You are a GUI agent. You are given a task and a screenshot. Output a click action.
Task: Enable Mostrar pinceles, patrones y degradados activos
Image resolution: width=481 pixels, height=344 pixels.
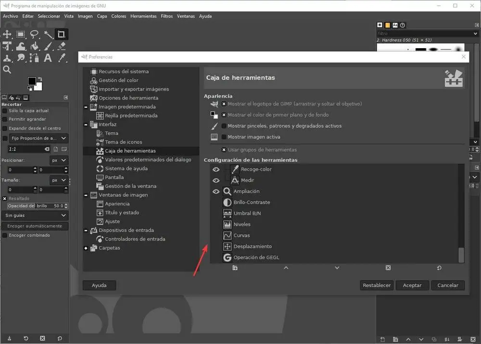tap(224, 126)
